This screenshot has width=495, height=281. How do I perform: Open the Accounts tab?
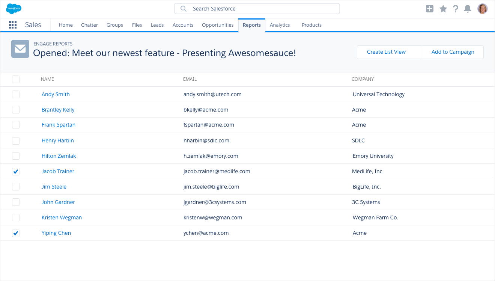tap(183, 25)
